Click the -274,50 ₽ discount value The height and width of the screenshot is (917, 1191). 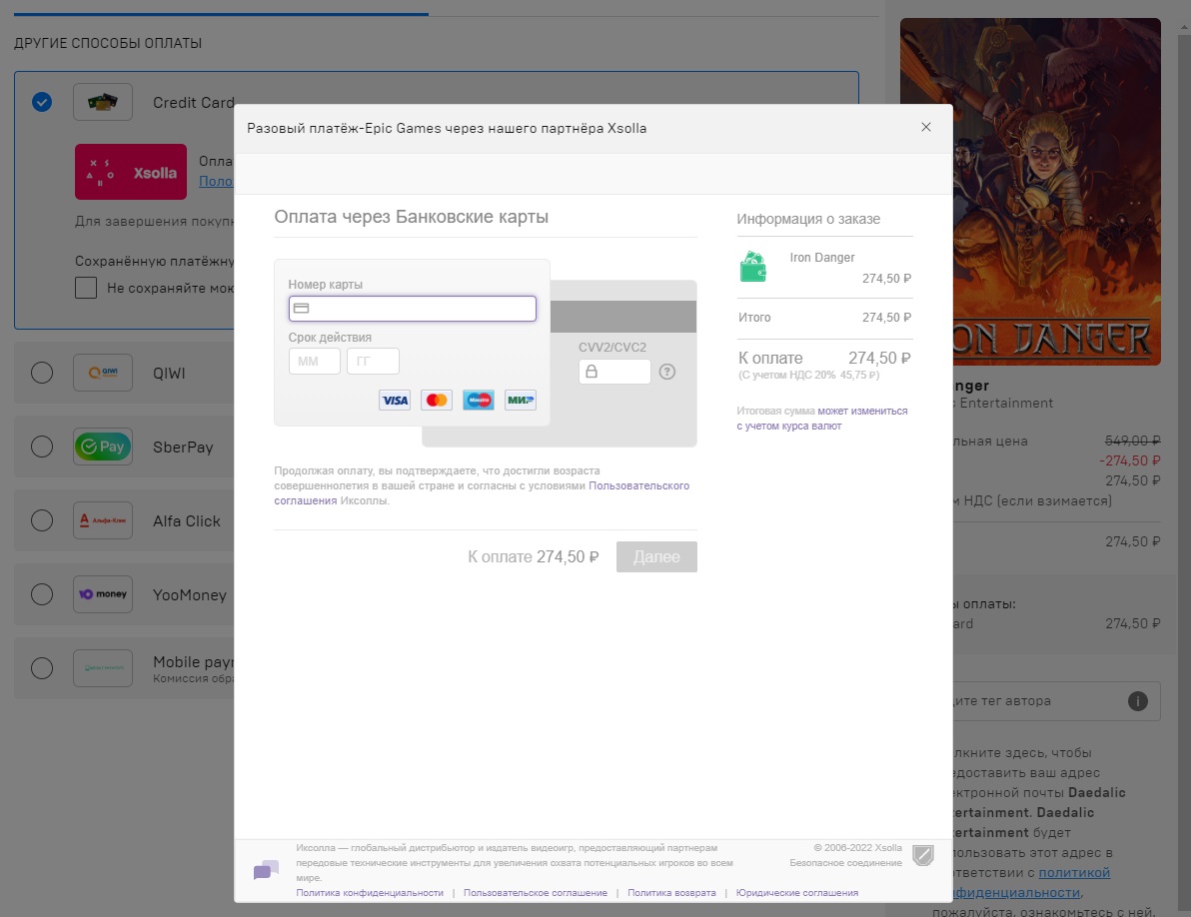(1129, 460)
